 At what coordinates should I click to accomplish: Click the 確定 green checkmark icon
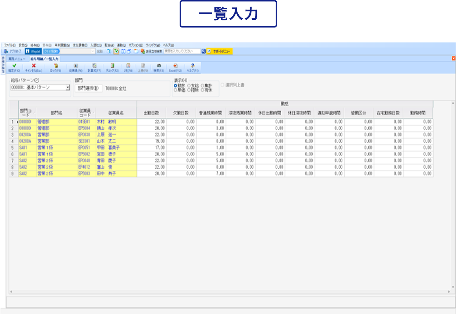14,66
